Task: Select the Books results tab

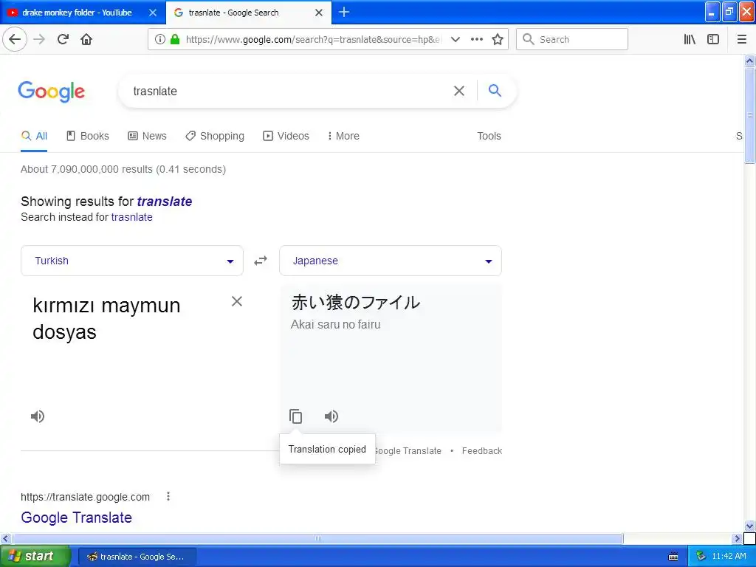Action: point(88,136)
